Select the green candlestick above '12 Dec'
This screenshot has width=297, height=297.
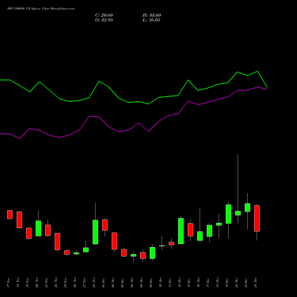point(181,231)
